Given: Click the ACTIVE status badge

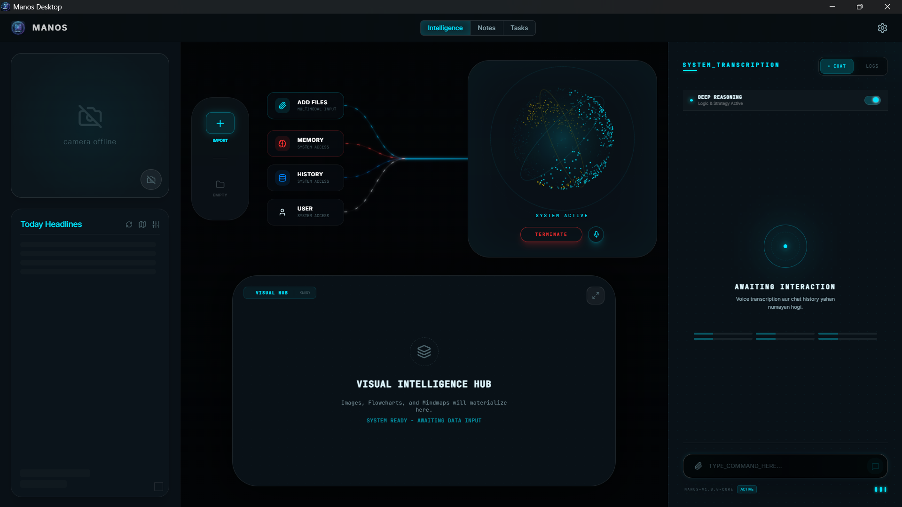Looking at the screenshot, I should [746, 489].
